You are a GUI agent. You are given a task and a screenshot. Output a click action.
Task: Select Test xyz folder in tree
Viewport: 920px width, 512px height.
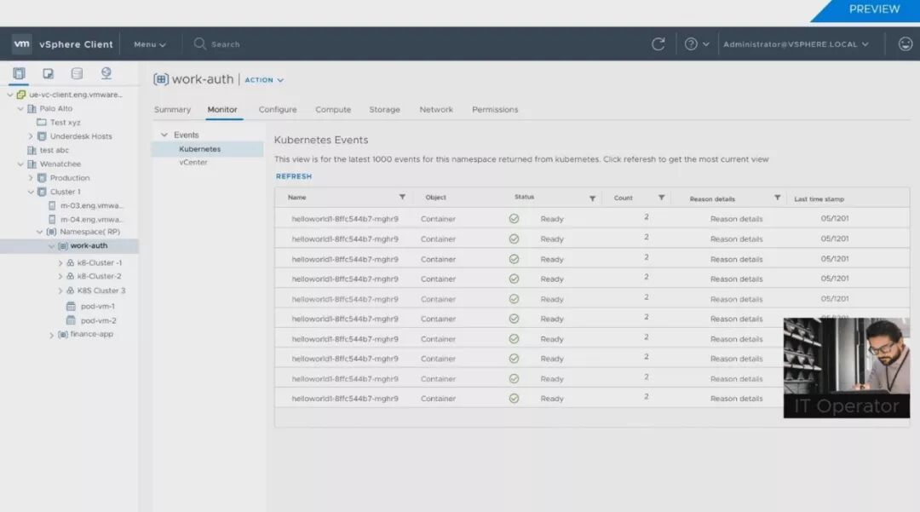pyautogui.click(x=65, y=123)
